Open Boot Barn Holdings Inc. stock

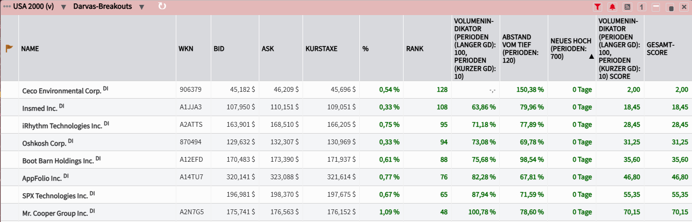[x=58, y=160]
